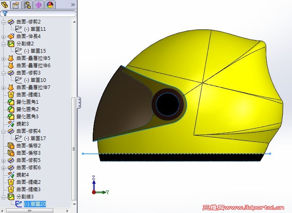Click the 曲面-偏移2 tree label
The height and width of the screenshot is (213, 292).
(28, 146)
